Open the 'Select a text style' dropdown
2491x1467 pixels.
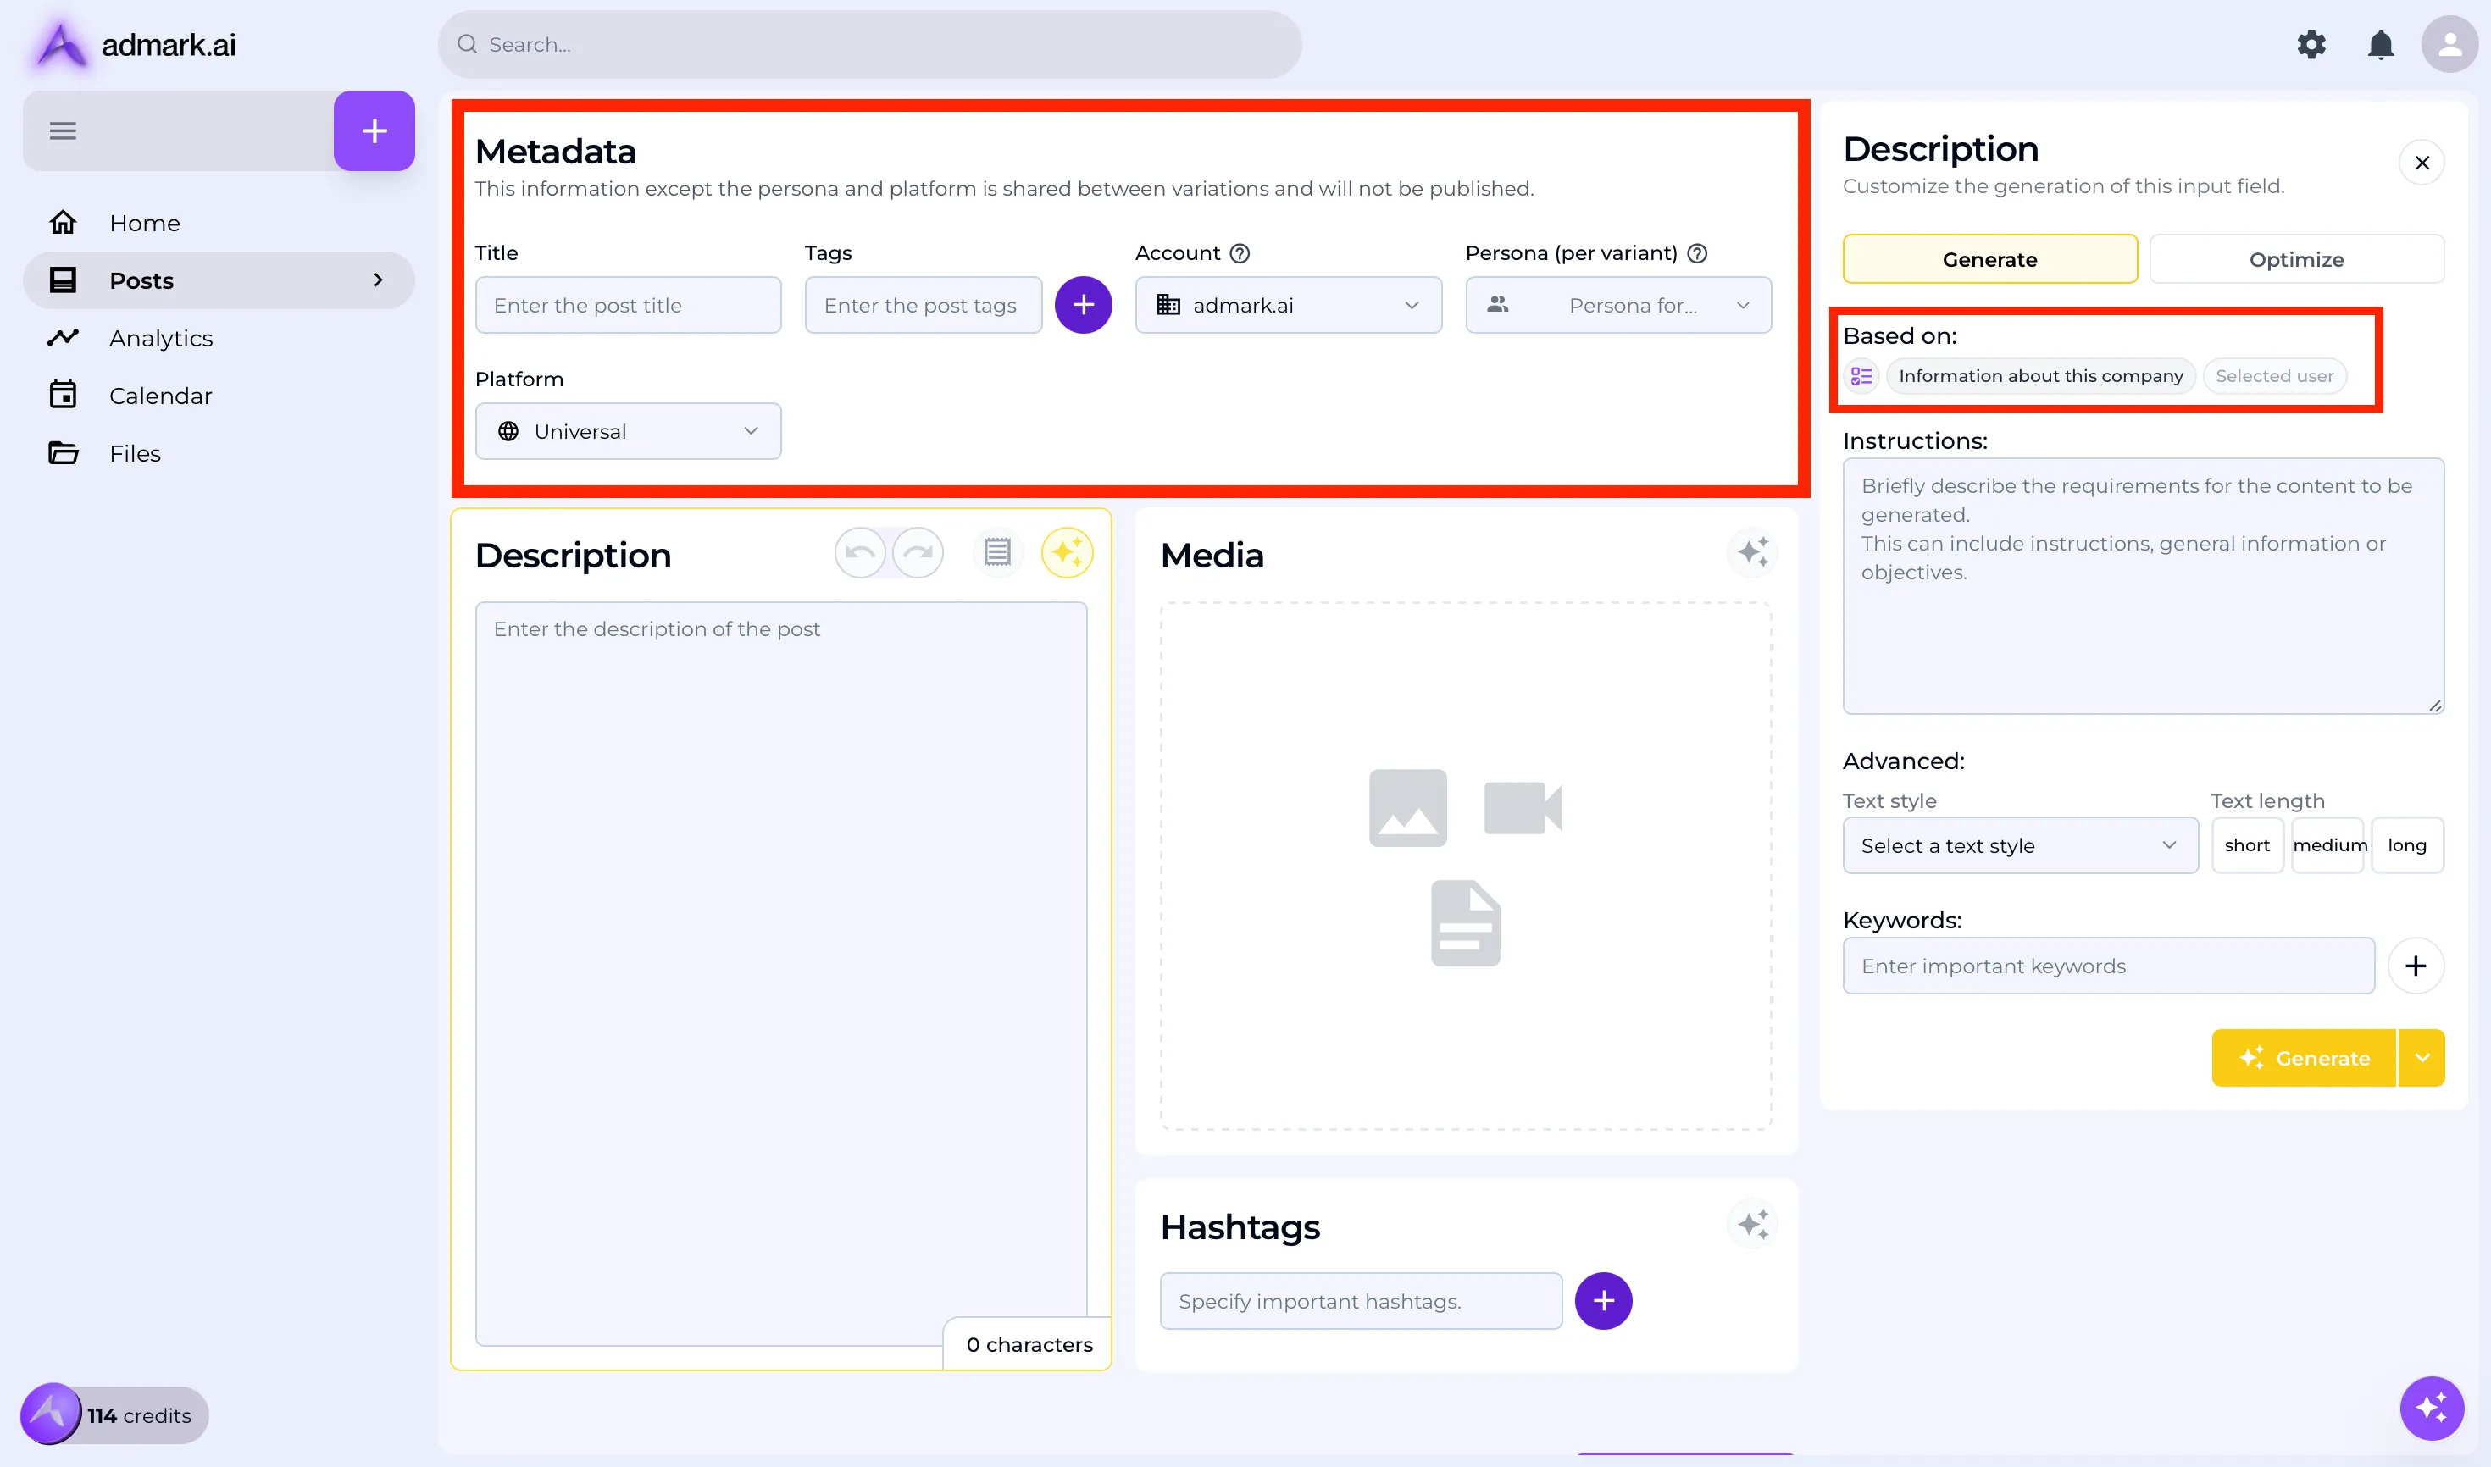pyautogui.click(x=2019, y=845)
